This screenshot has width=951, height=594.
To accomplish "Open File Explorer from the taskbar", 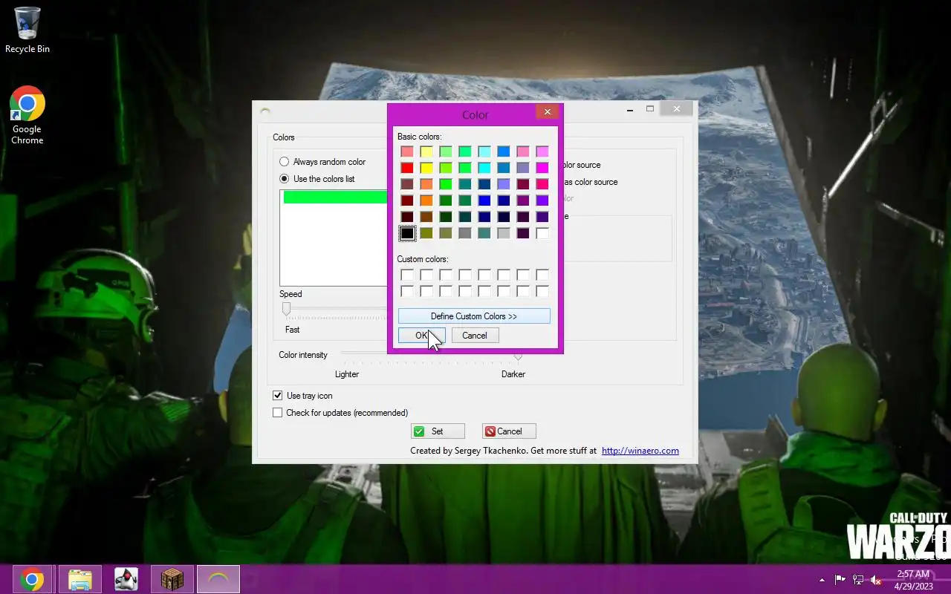I will pyautogui.click(x=79, y=579).
